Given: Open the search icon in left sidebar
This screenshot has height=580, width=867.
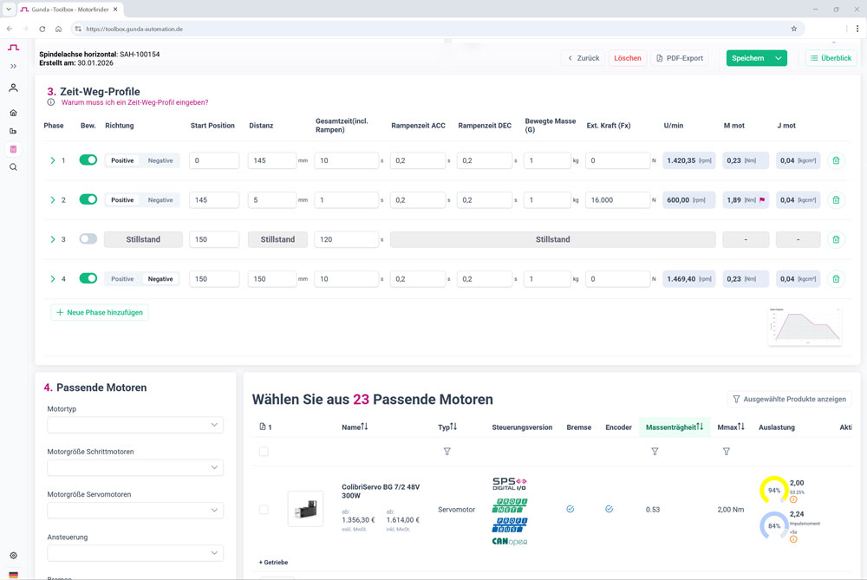Looking at the screenshot, I should tap(13, 167).
